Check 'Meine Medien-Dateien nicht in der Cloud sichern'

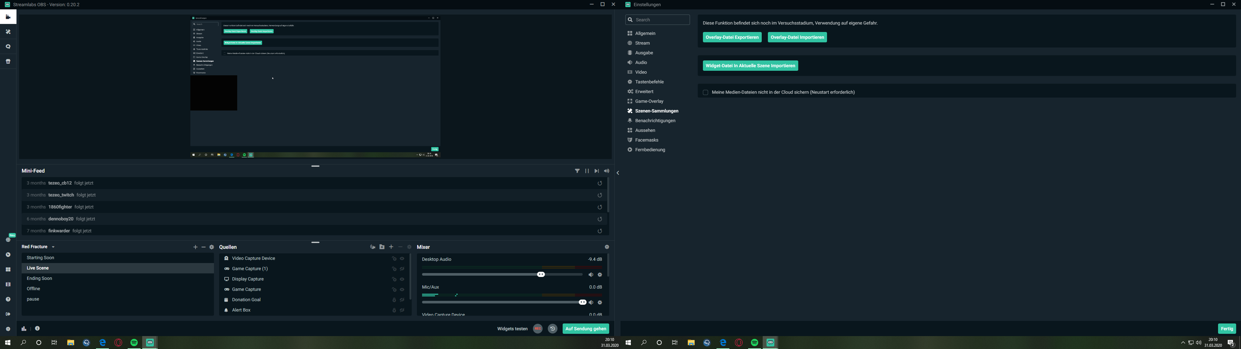click(705, 92)
